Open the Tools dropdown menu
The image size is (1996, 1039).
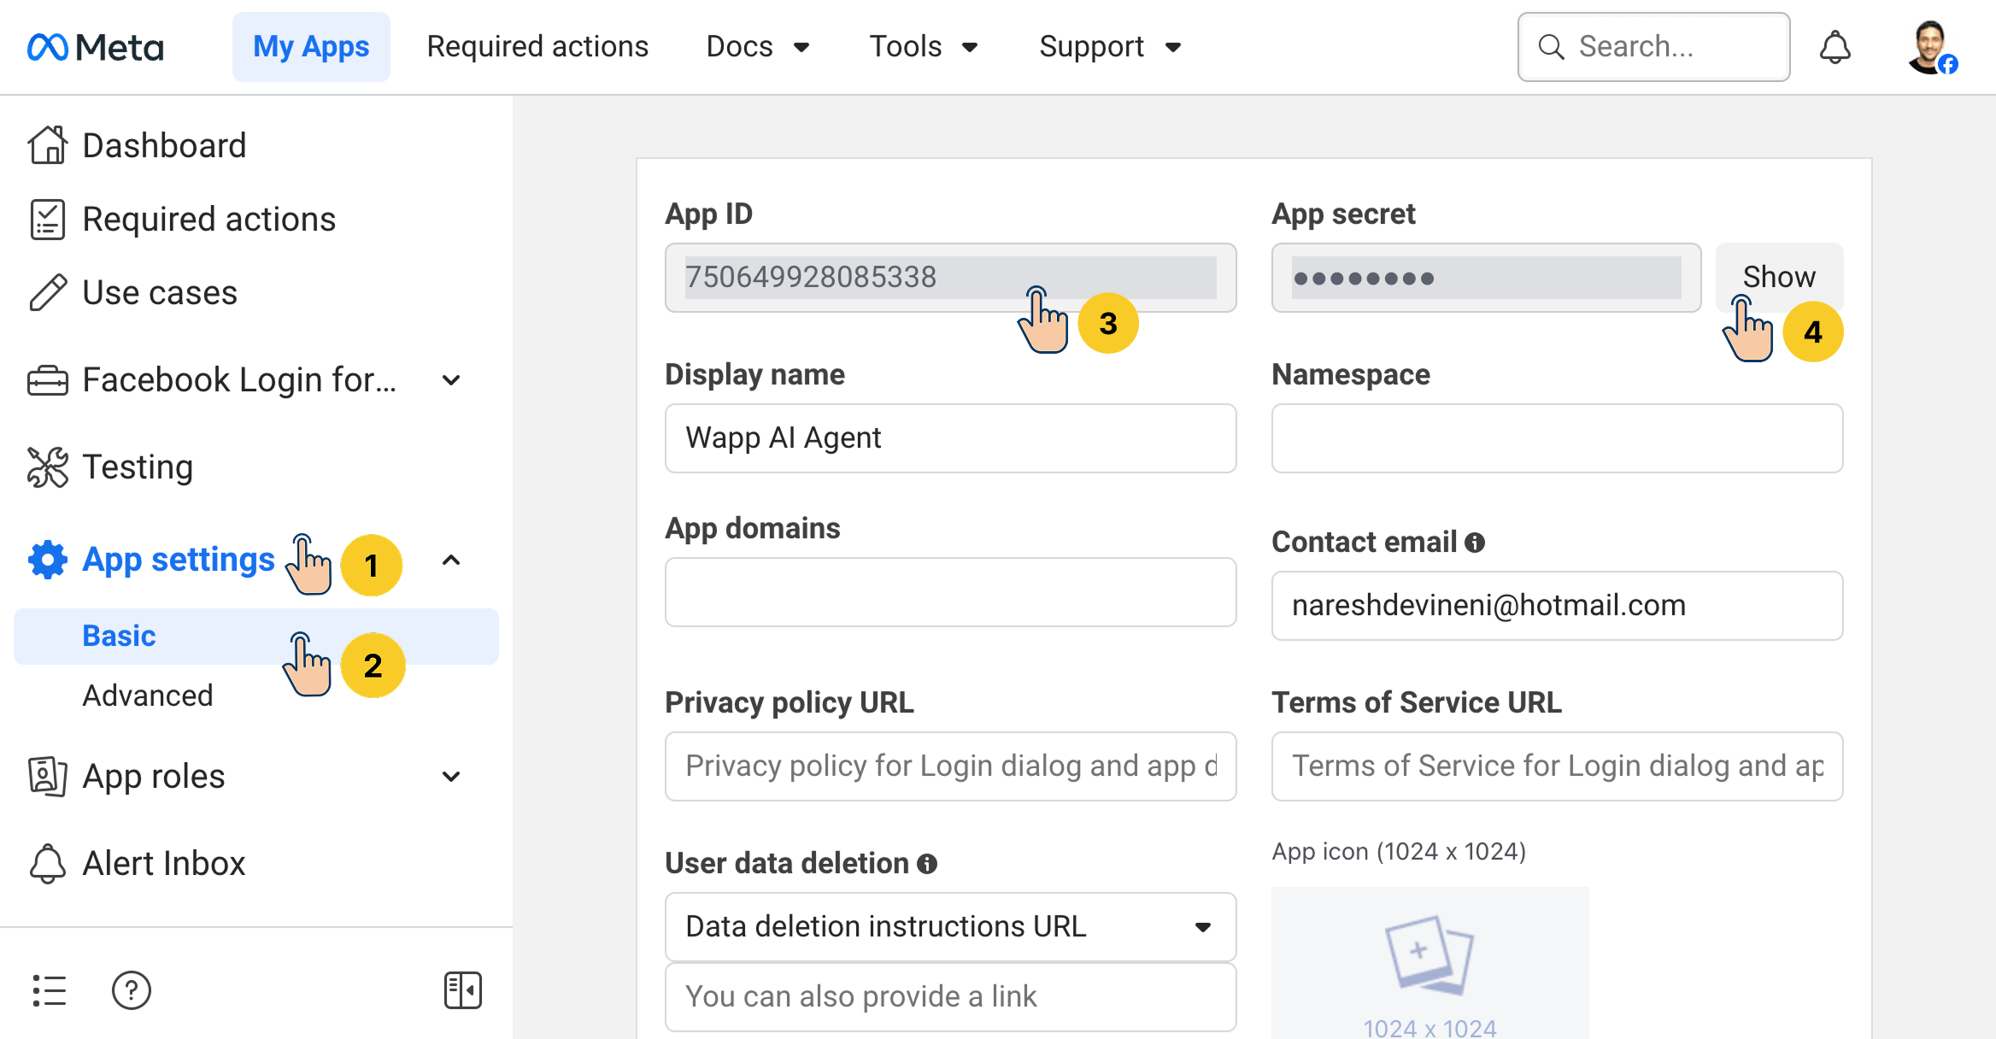pyautogui.click(x=924, y=47)
